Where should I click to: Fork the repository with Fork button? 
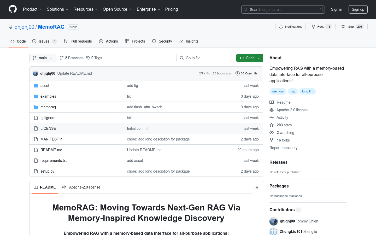click(x=322, y=27)
